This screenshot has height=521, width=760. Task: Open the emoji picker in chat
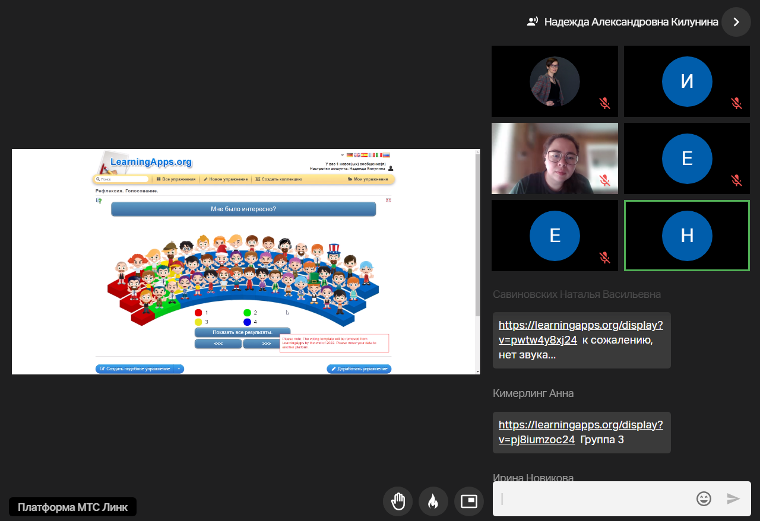[704, 498]
